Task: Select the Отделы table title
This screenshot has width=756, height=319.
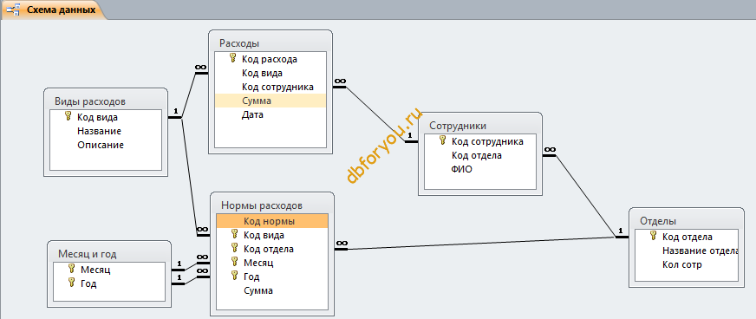Action: (658, 221)
